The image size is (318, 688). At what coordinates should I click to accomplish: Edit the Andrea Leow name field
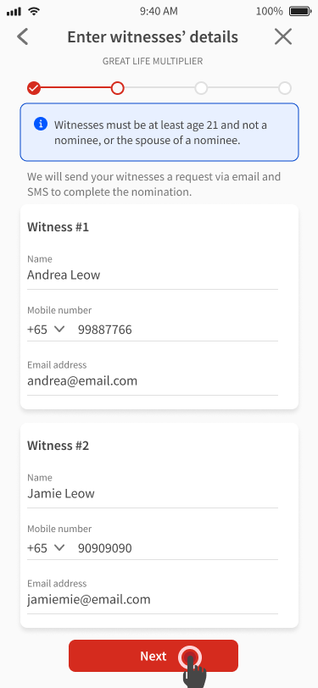pyautogui.click(x=153, y=275)
